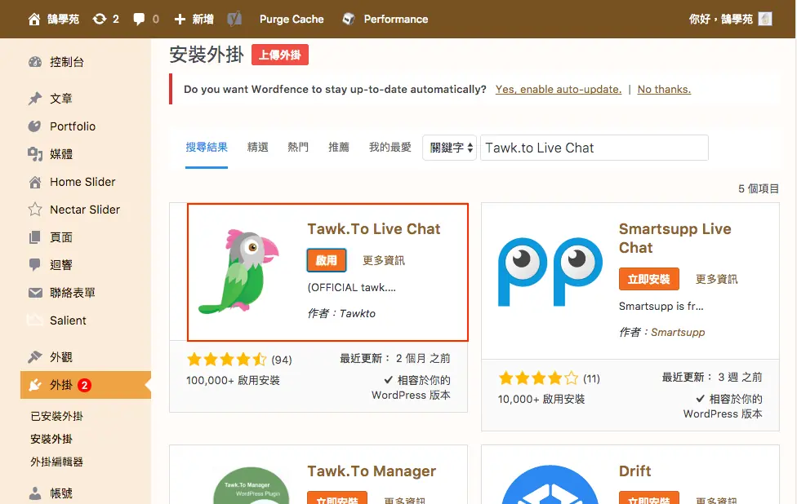Click the No thanks link
797x504 pixels.
click(664, 90)
